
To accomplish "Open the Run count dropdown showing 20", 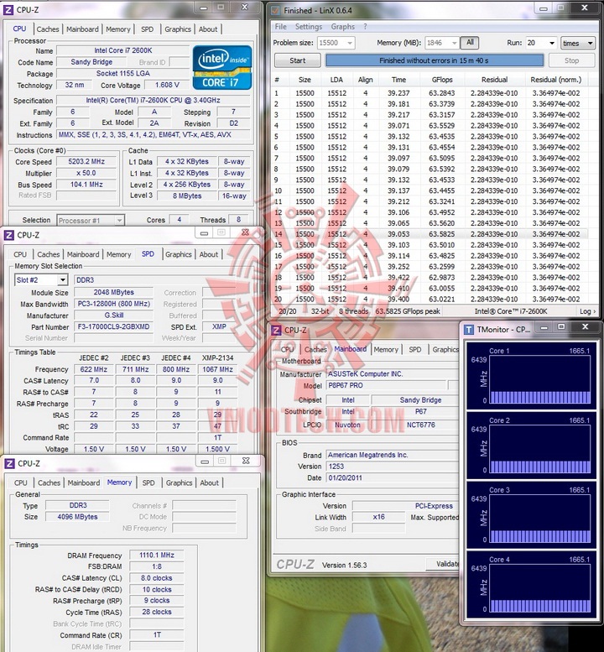I will tap(552, 44).
